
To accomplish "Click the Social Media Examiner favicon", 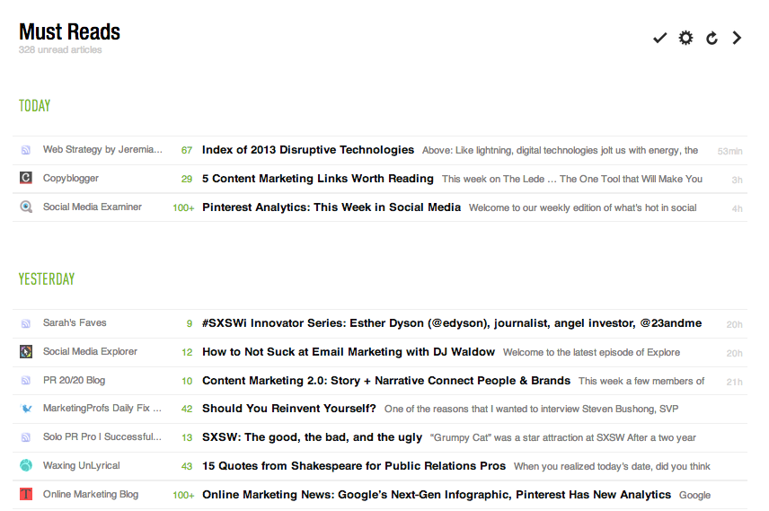I will coord(26,207).
